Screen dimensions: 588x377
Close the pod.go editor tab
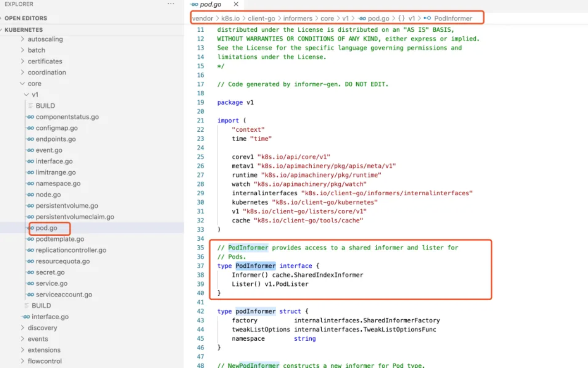[x=236, y=4]
